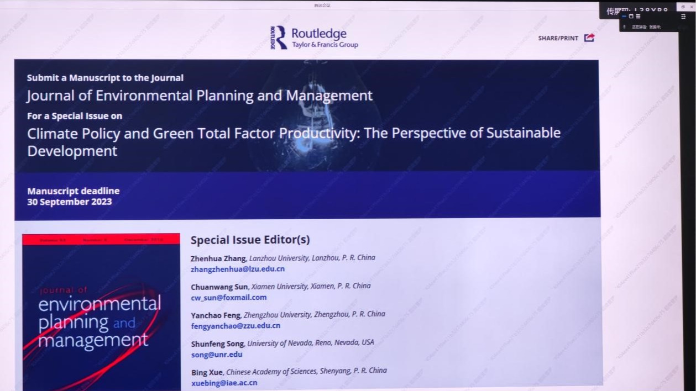
Task: Click the red share arrow icon
Action: (x=589, y=38)
